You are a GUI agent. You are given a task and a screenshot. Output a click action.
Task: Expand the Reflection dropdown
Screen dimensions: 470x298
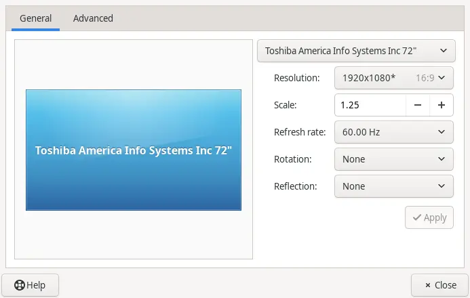click(x=393, y=186)
